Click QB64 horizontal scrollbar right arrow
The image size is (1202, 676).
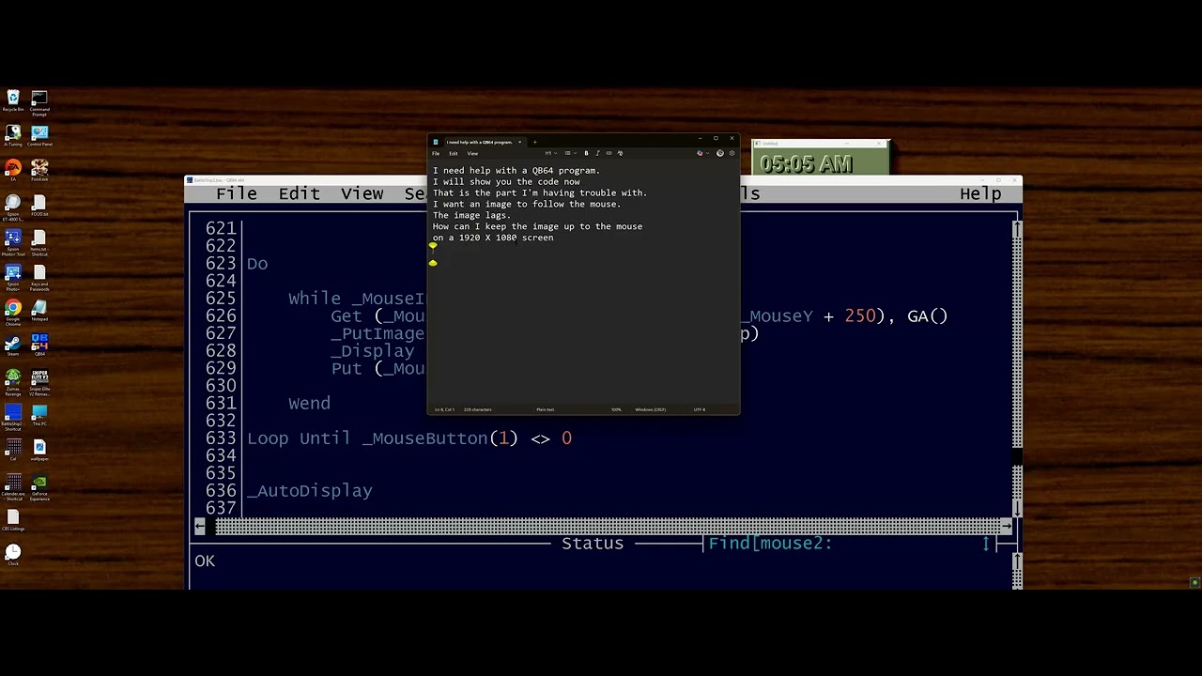[1006, 526]
